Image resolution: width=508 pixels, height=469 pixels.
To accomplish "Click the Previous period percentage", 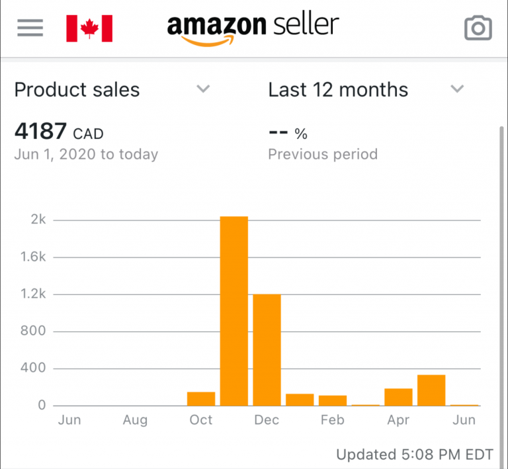I will 288,133.
